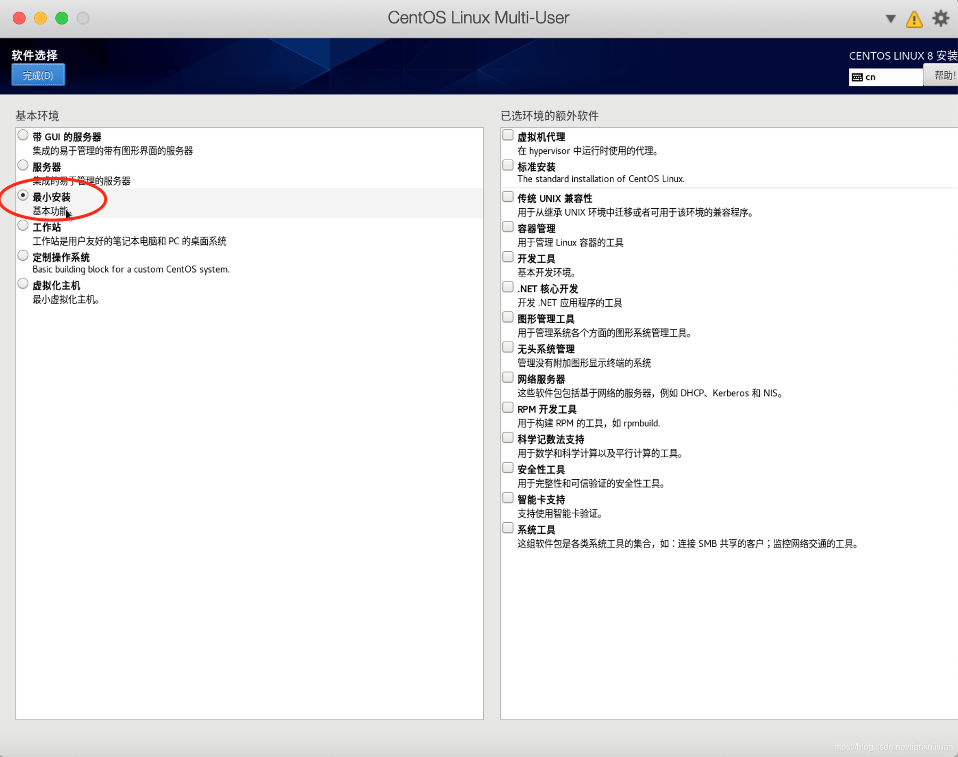This screenshot has height=757, width=958.
Task: Click the 用于构建 RPM 的工具 description
Action: [589, 423]
